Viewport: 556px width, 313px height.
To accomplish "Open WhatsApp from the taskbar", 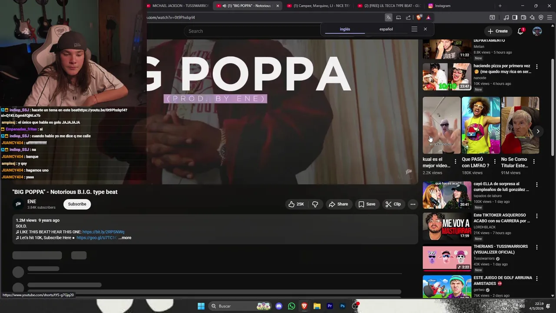I will pyautogui.click(x=291, y=306).
